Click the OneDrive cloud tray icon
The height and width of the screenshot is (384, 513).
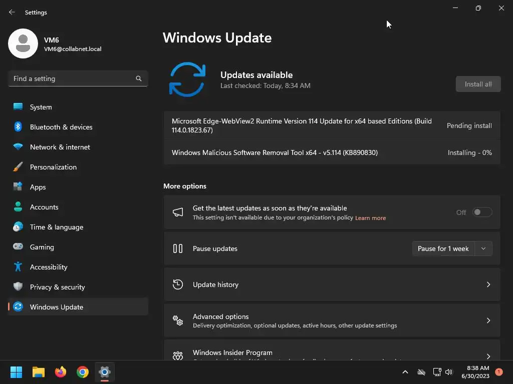[x=421, y=372]
